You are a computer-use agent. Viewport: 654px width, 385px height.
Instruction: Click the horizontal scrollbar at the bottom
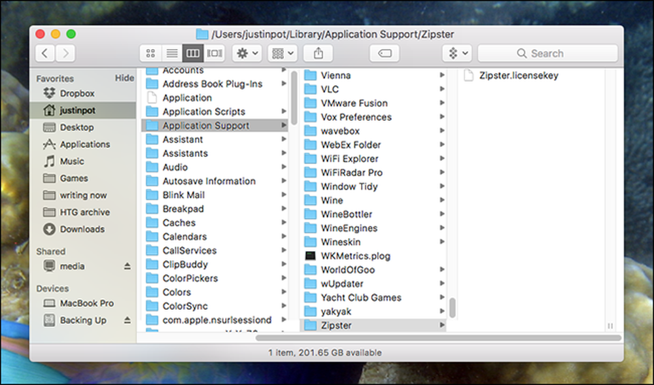click(x=438, y=338)
